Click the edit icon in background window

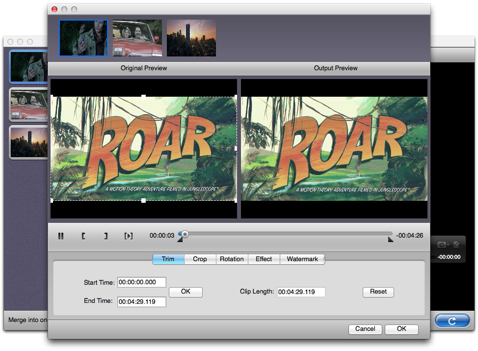point(456,244)
